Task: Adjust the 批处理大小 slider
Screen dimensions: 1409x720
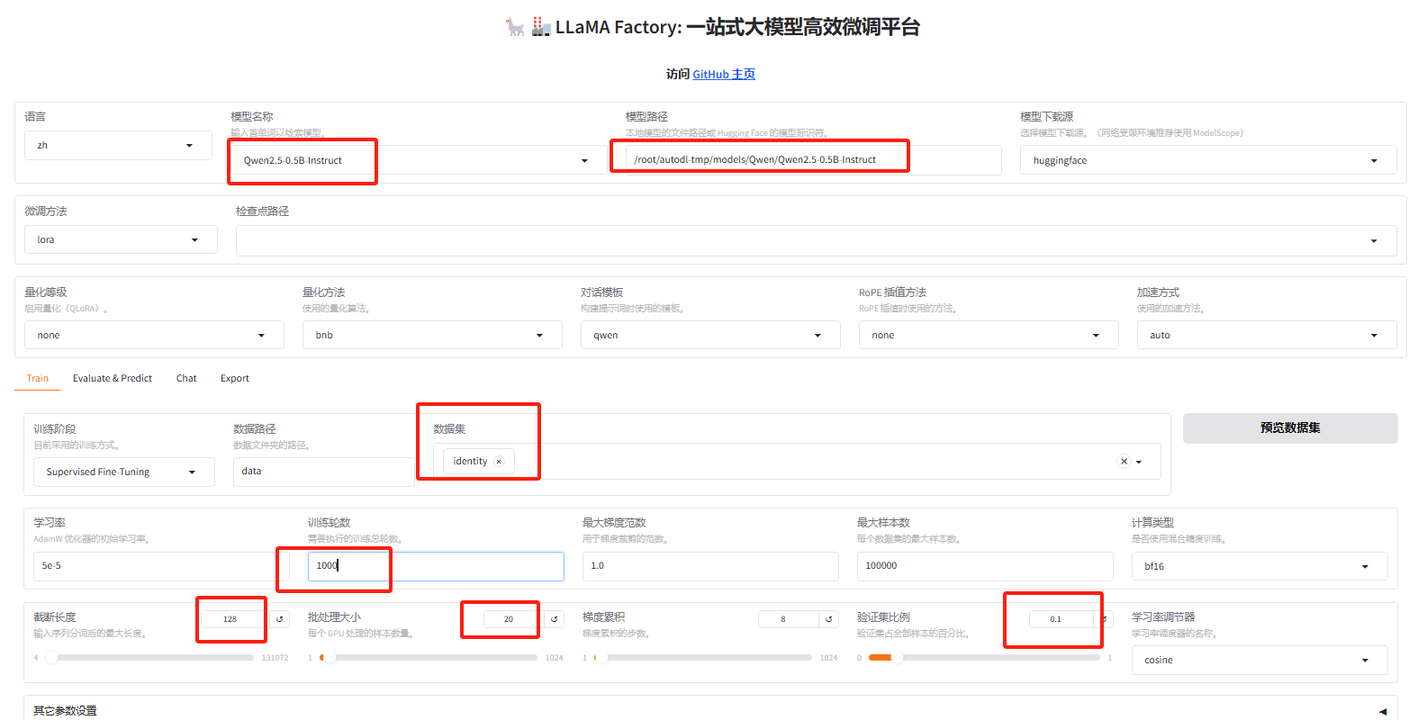Action: (429, 658)
